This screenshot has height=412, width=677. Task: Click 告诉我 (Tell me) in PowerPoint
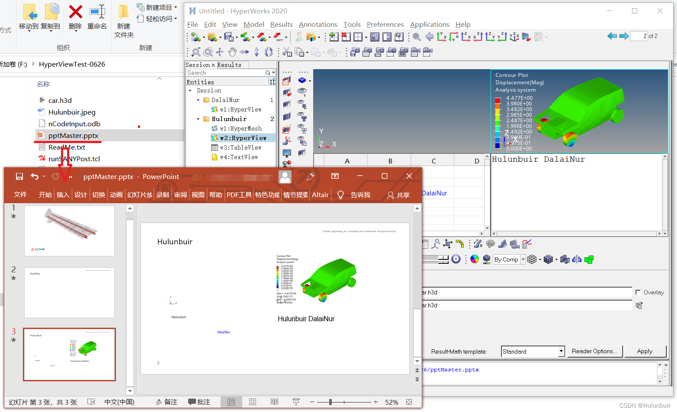[360, 195]
